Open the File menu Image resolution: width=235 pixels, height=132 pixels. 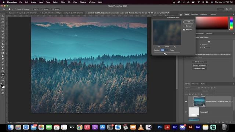tap(21, 2)
